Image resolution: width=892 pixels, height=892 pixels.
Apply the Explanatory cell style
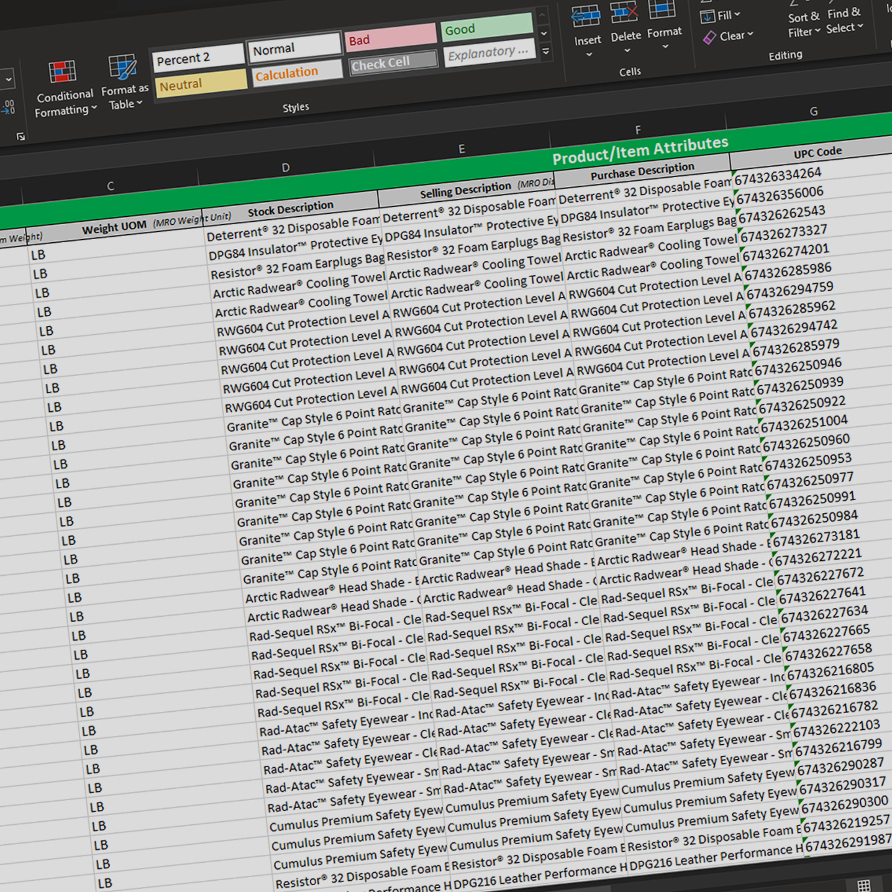tap(489, 53)
